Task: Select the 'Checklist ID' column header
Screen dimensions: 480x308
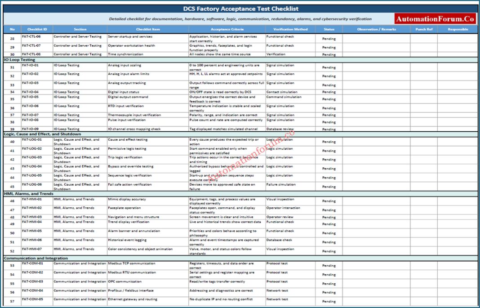Action: (x=37, y=29)
